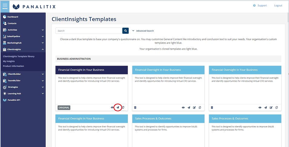This screenshot has height=147, width=289.
Task: Copy the third Financial Oversight template
Action: pyautogui.click(x=277, y=108)
